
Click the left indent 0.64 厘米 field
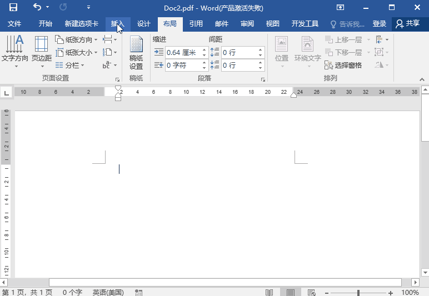click(x=183, y=52)
